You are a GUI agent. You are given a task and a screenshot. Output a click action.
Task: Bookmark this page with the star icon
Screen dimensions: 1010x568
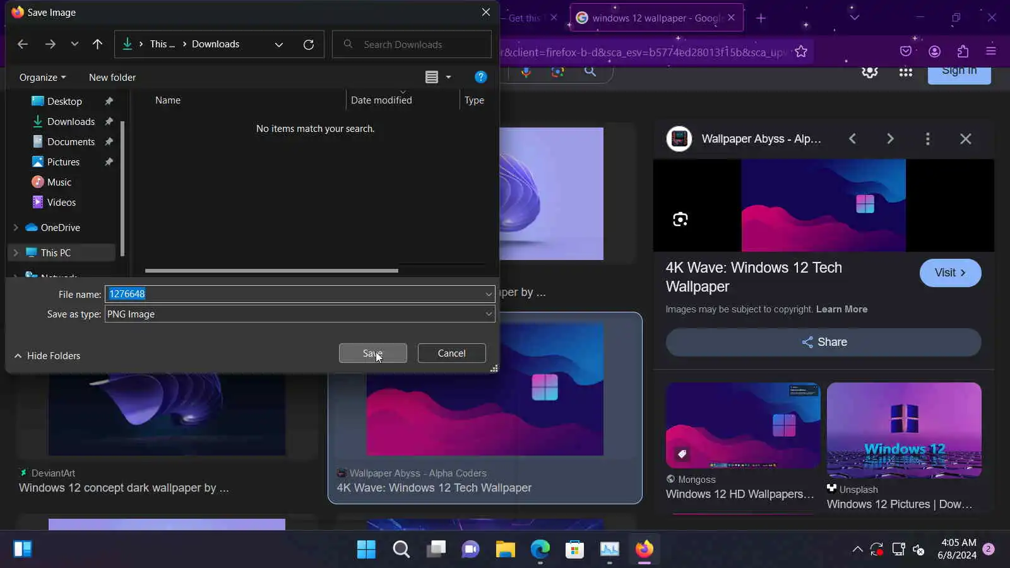click(801, 52)
